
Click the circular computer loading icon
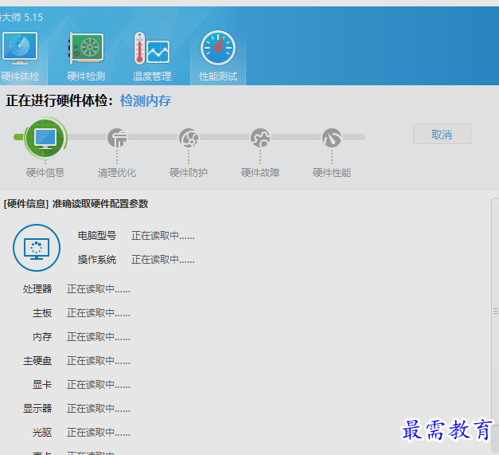click(37, 248)
